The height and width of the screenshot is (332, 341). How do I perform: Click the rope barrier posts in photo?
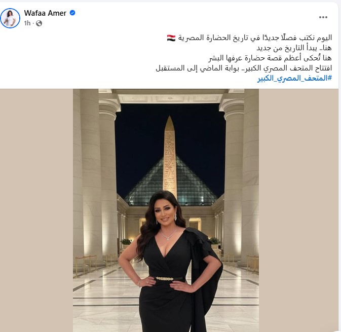click(x=86, y=266)
